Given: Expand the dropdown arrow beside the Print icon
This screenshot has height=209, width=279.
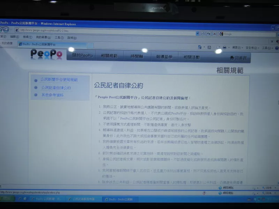Looking at the screenshot, I should coord(229,48).
